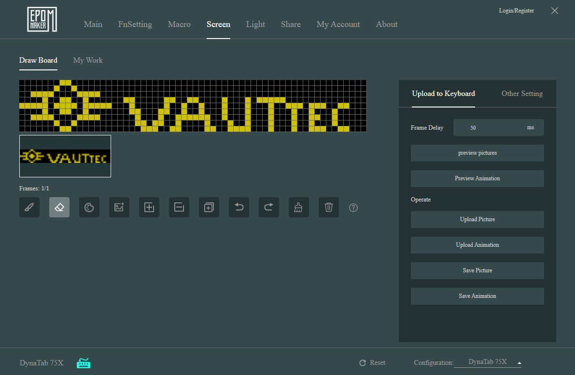Screen dimensions: 575x375
Task: Expand the Configuration DynaTab 75X dropdown
Action: click(x=487, y=362)
